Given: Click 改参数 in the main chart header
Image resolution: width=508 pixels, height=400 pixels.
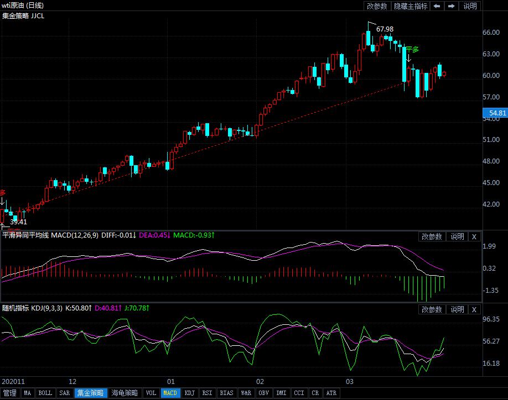Looking at the screenshot, I should click(x=377, y=6).
